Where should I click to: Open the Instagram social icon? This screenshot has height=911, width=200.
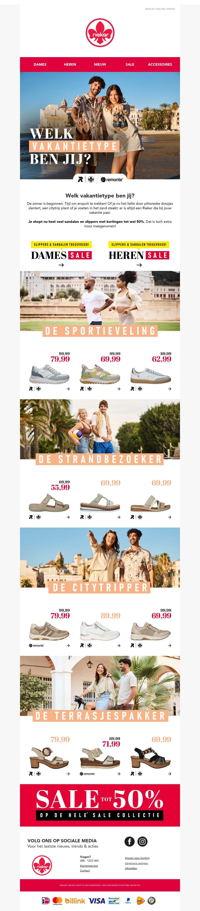(142, 841)
